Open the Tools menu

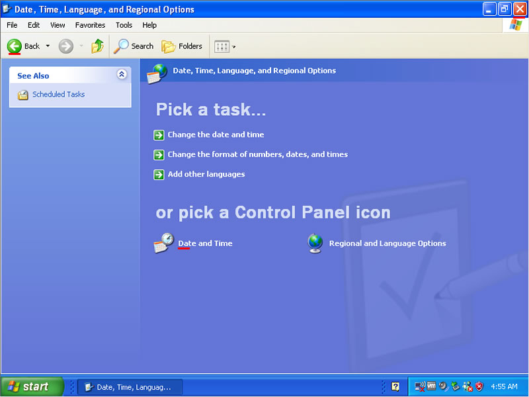(x=124, y=25)
